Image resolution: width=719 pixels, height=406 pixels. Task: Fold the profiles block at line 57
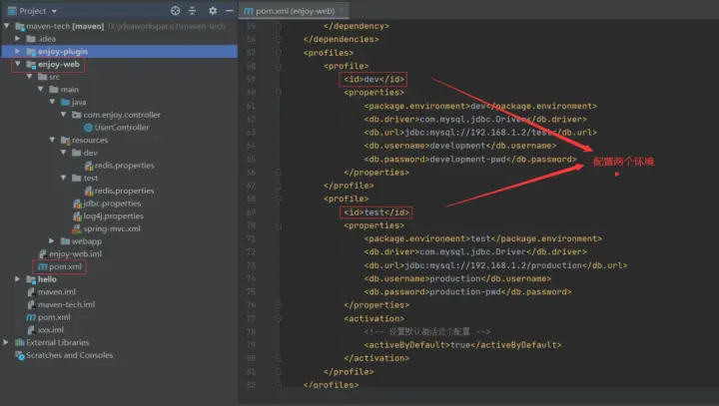pos(279,53)
